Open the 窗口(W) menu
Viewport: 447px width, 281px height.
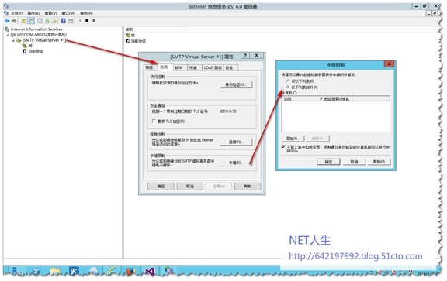[68, 13]
